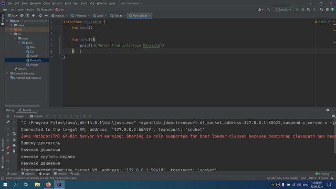Select Vehicle class in project tree

[33, 65]
